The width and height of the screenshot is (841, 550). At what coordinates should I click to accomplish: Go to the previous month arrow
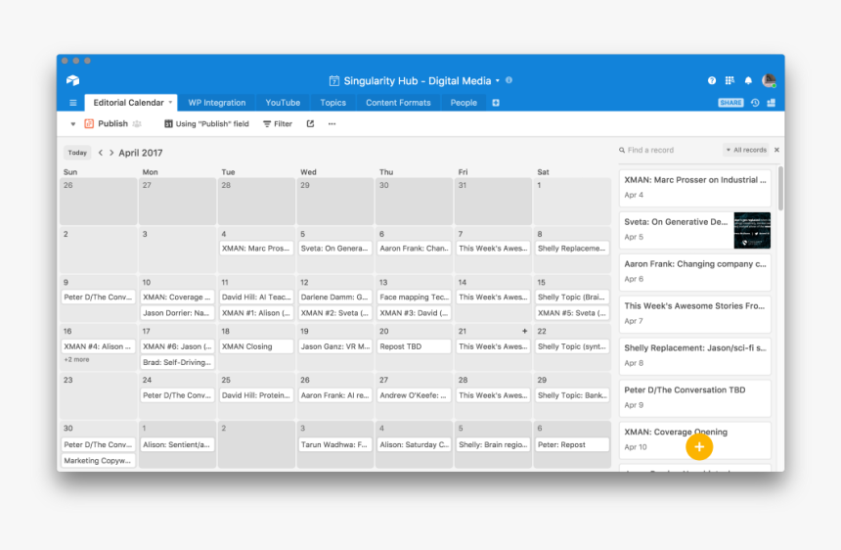101,153
